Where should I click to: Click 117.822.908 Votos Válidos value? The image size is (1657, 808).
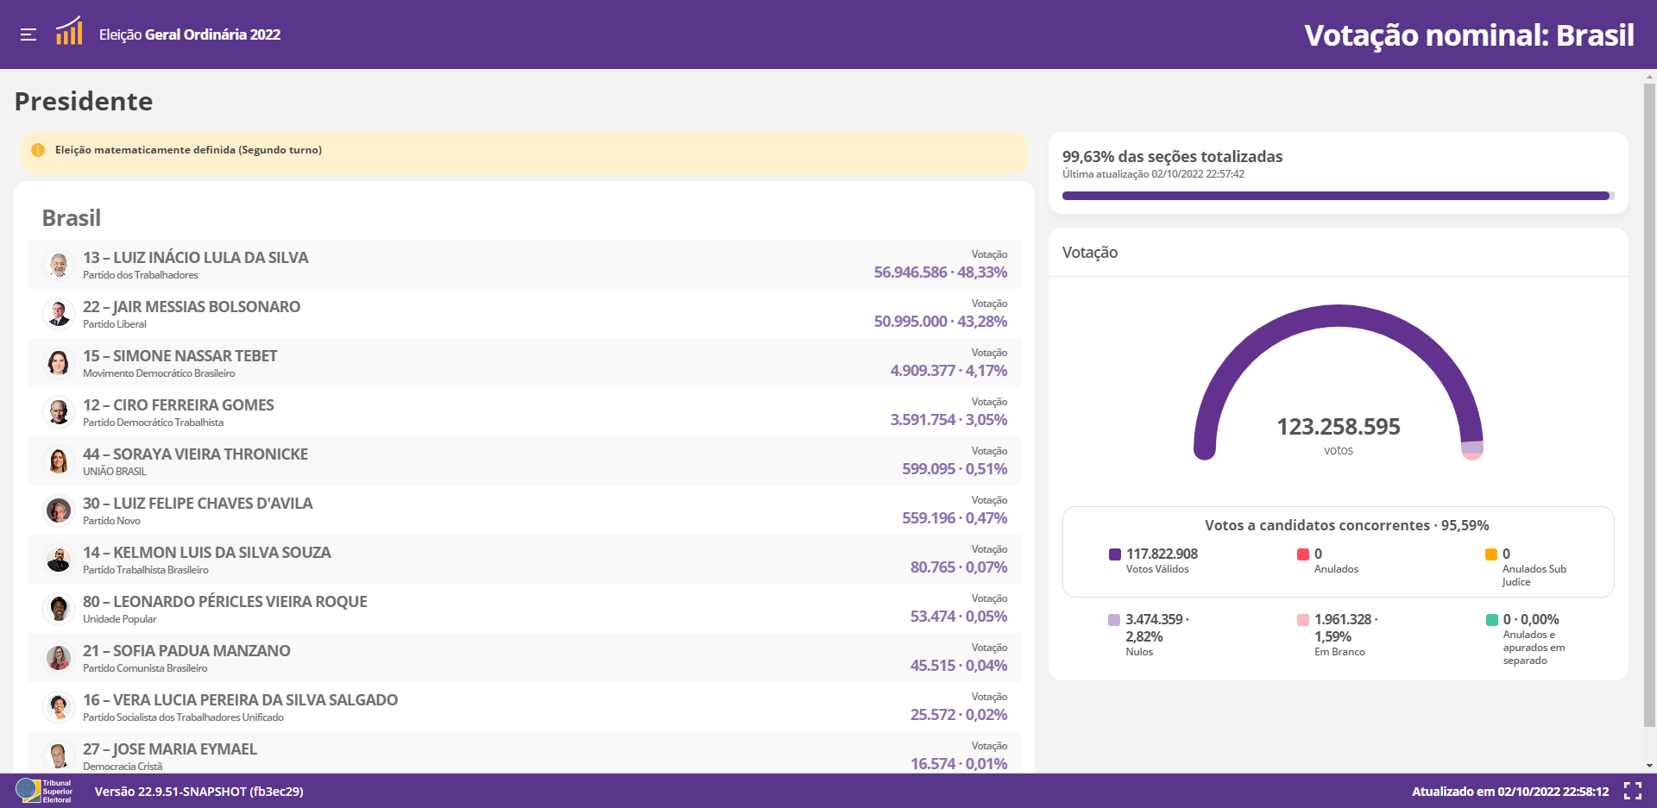pos(1162,554)
